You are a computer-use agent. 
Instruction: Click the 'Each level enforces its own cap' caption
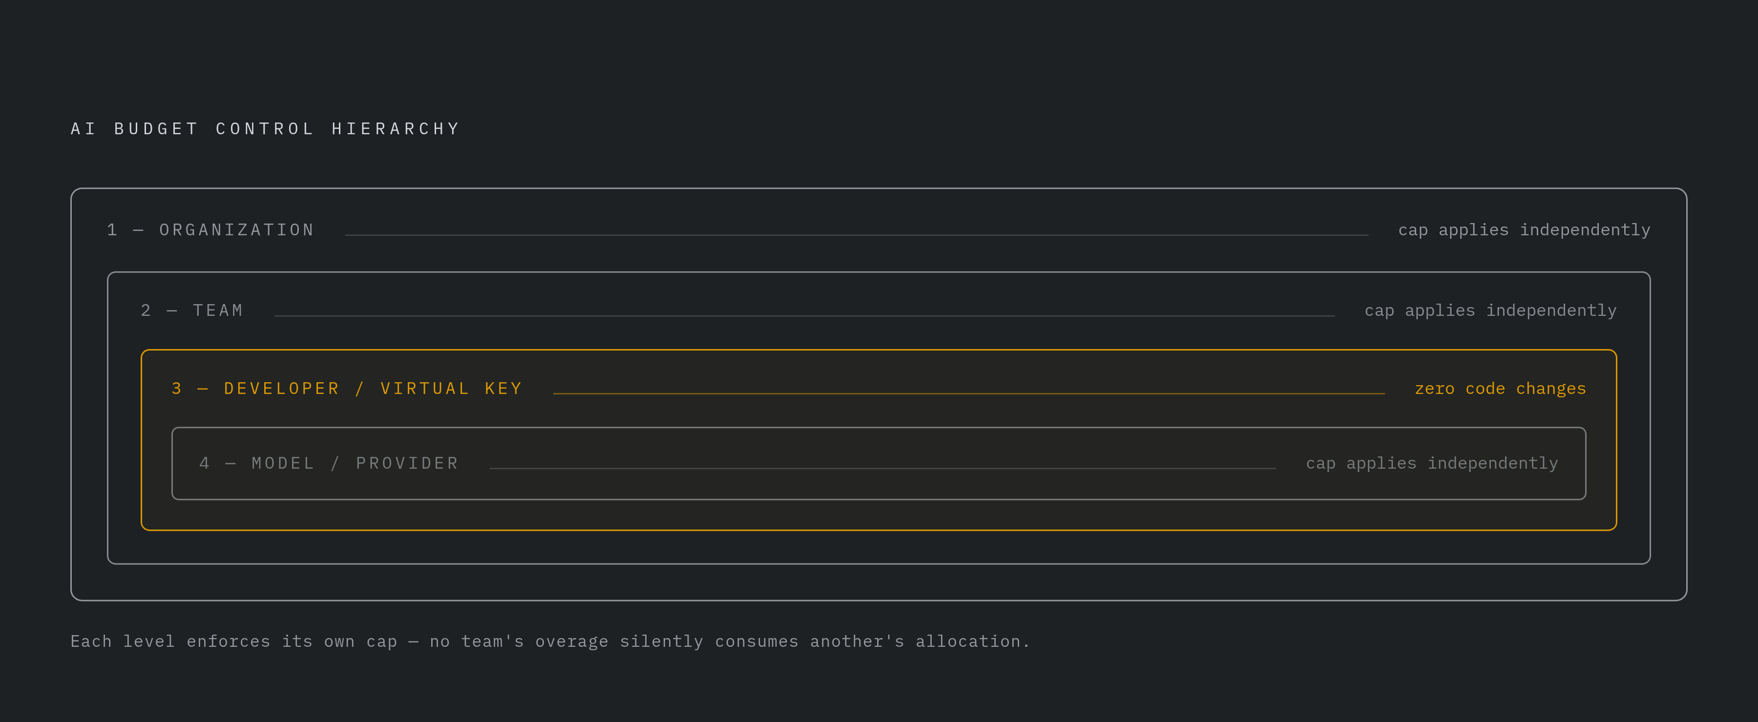[x=550, y=641]
